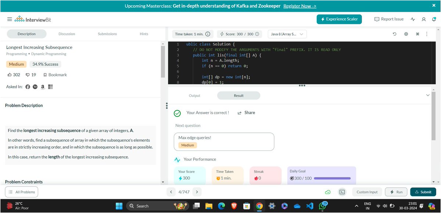Open the editor three-dot more menu
This screenshot has width=441, height=213.
coord(427,34)
